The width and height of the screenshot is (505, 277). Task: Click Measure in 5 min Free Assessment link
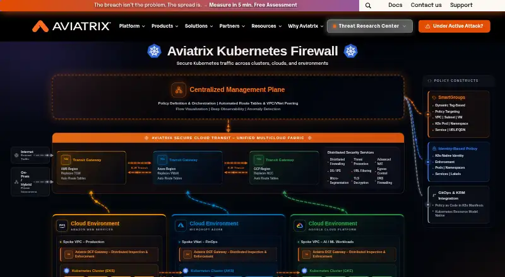[x=253, y=5]
